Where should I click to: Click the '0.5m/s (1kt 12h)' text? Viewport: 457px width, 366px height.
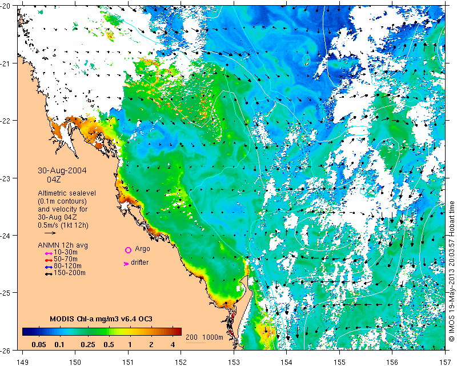point(63,225)
